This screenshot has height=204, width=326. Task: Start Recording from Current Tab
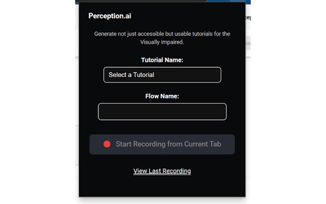162,144
